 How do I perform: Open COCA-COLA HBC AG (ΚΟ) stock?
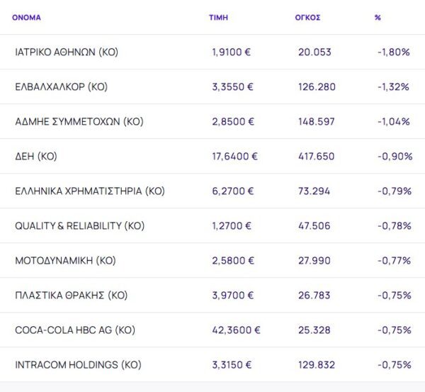click(x=74, y=330)
